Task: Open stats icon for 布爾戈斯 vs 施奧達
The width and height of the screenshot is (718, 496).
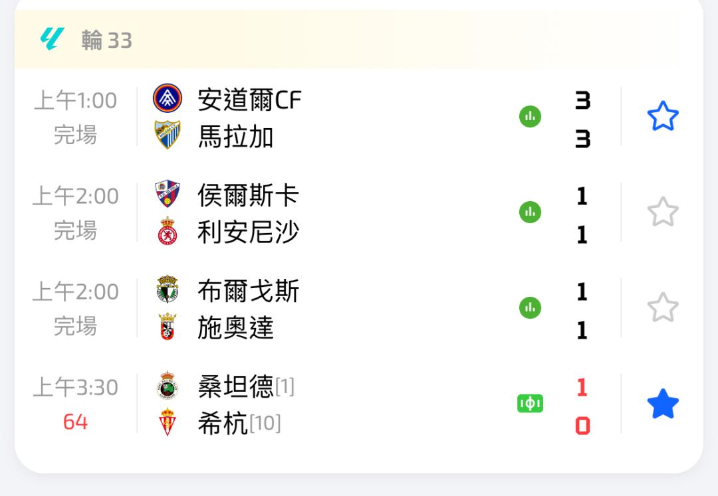Action: (530, 308)
